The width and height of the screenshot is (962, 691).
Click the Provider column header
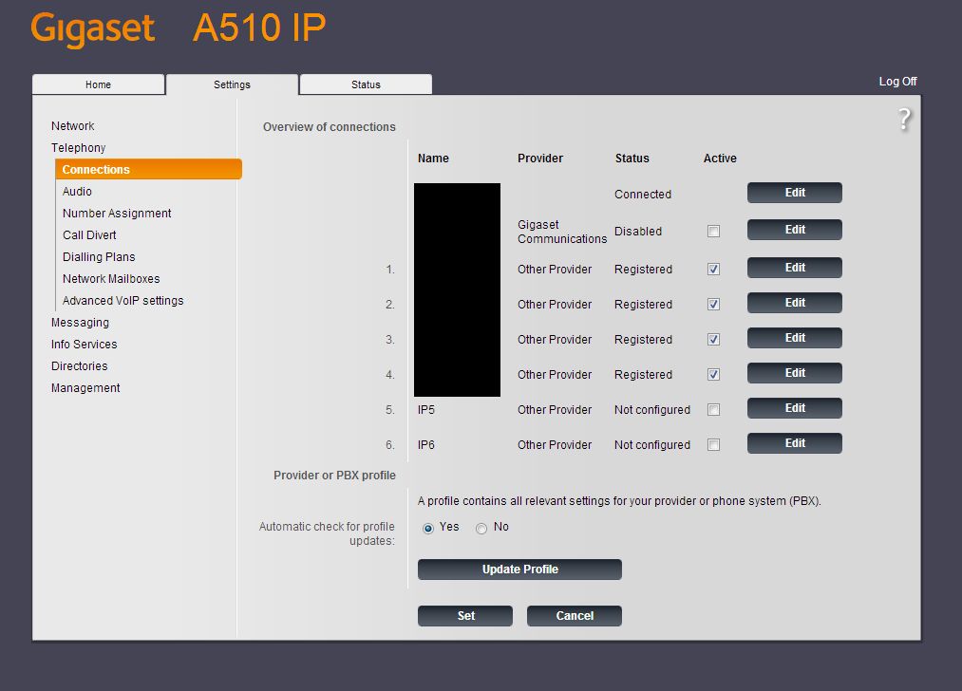tap(540, 159)
